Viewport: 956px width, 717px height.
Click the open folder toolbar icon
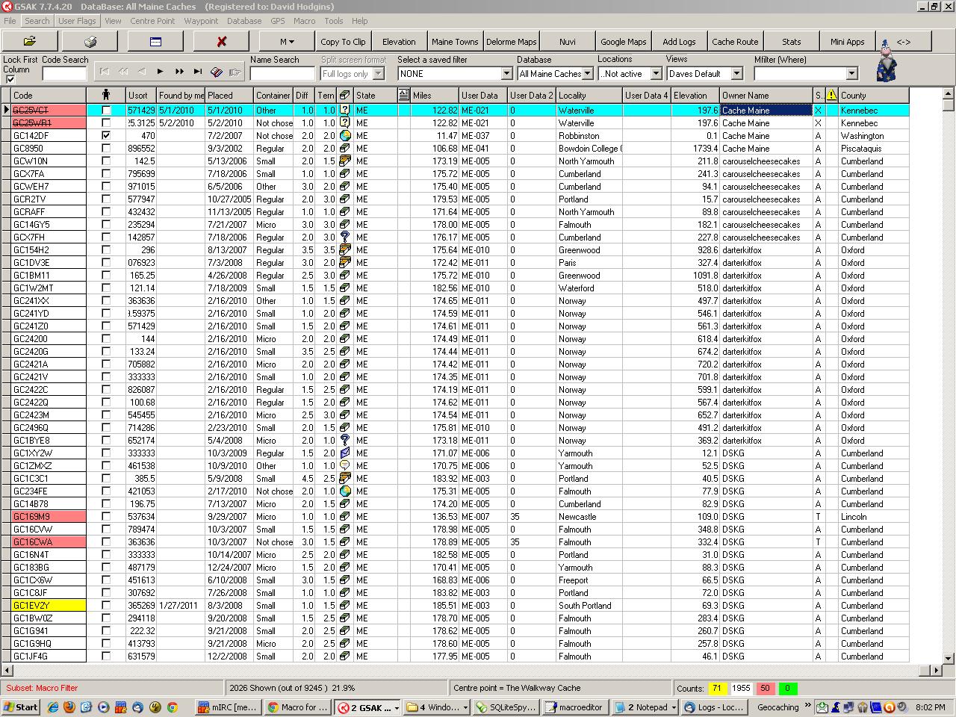30,42
